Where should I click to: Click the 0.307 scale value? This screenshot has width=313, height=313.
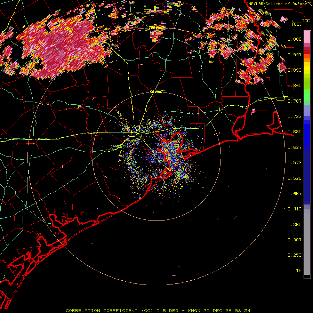click(295, 240)
